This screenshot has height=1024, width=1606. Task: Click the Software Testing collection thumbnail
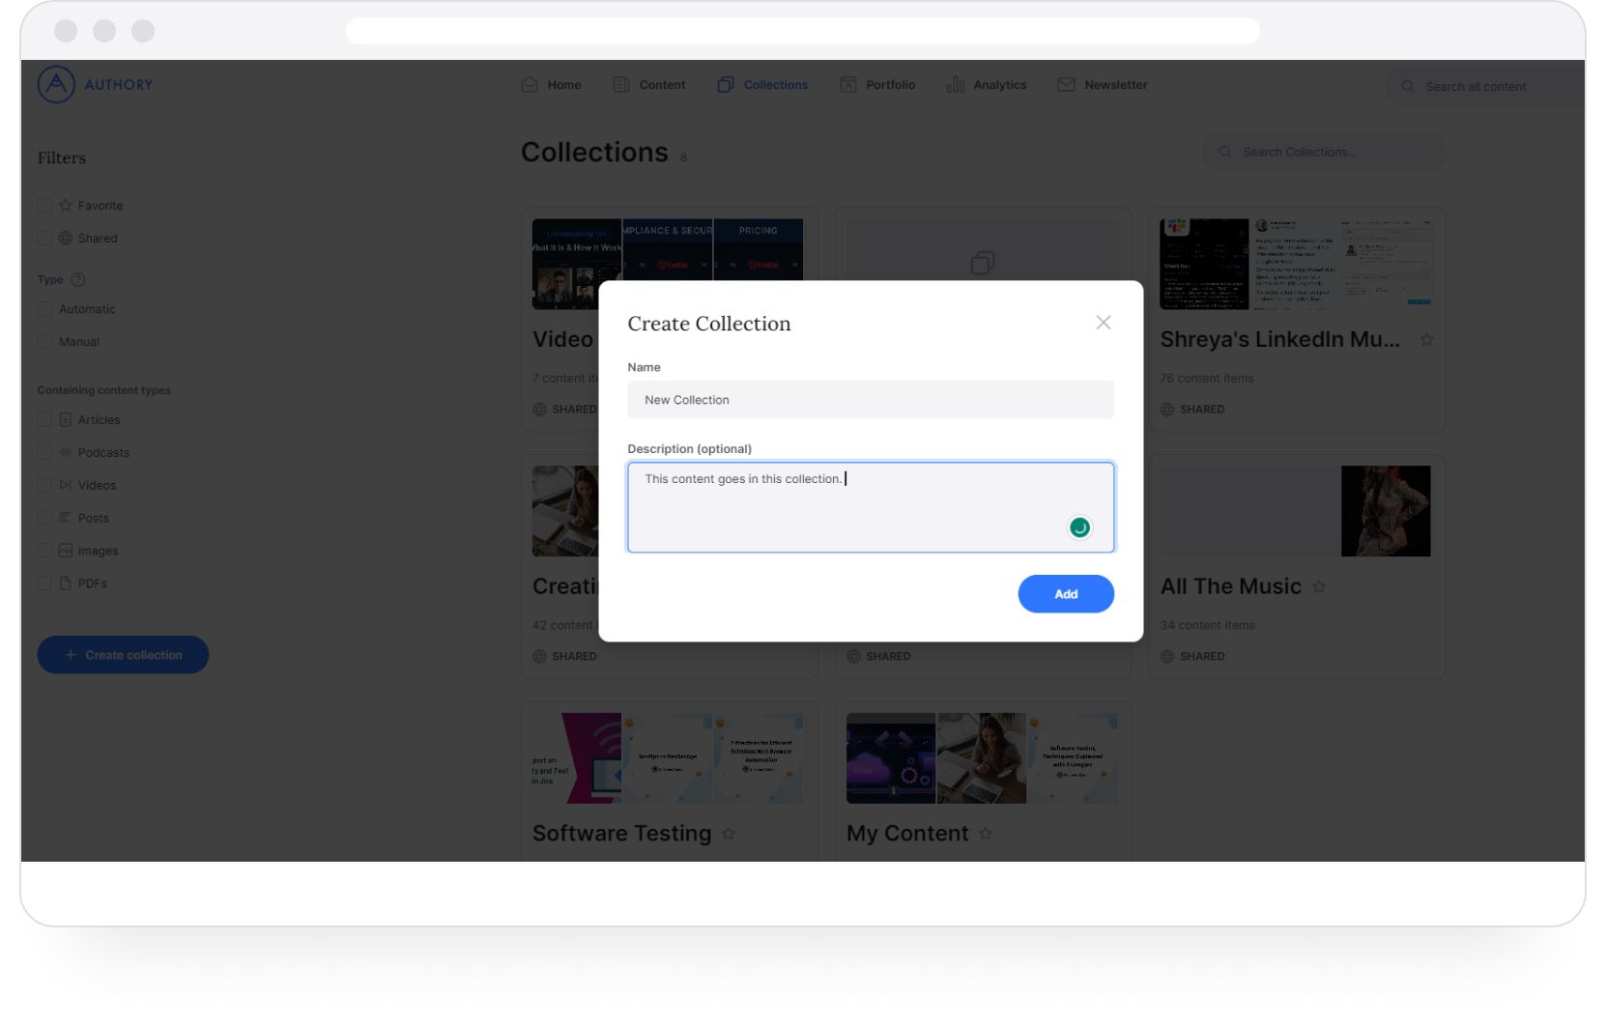668,758
